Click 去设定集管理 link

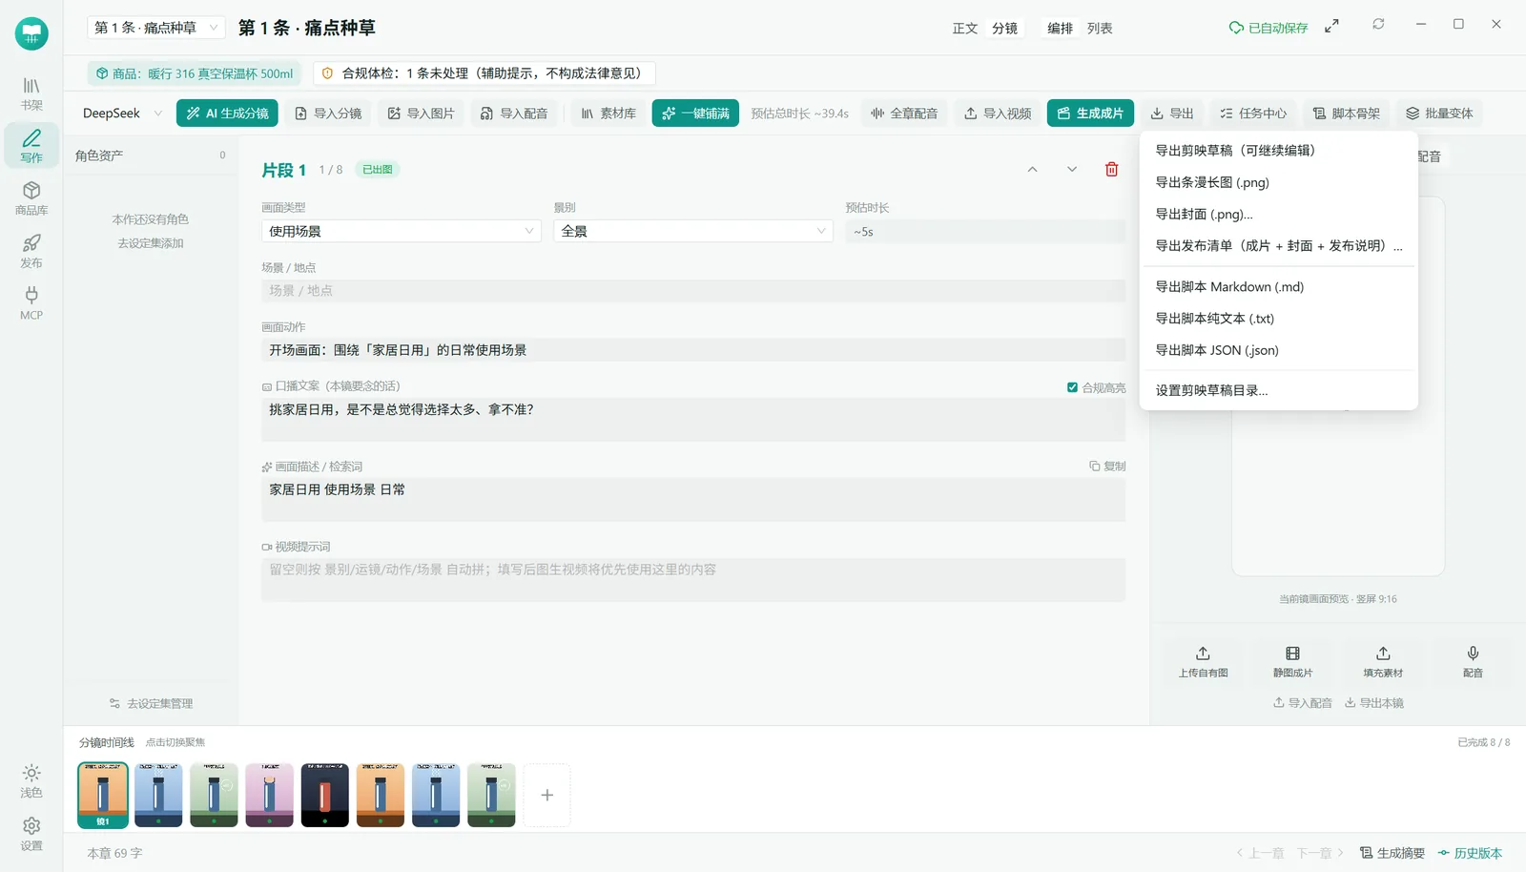pos(151,703)
